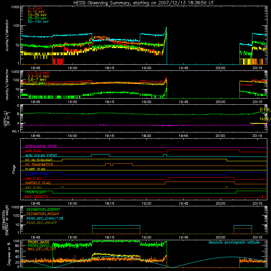Select the 50-100 keV legend label
271x271 pixels.
[x=38, y=22]
